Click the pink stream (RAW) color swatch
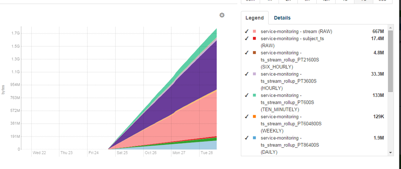This screenshot has width=401, height=169. click(x=254, y=31)
